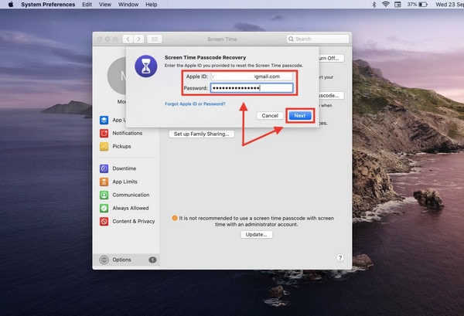The image size is (464, 316).
Task: Click the Communication label
Action: point(131,195)
